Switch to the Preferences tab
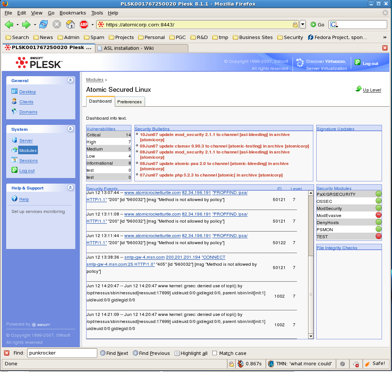This screenshot has height=372, width=392. (130, 102)
